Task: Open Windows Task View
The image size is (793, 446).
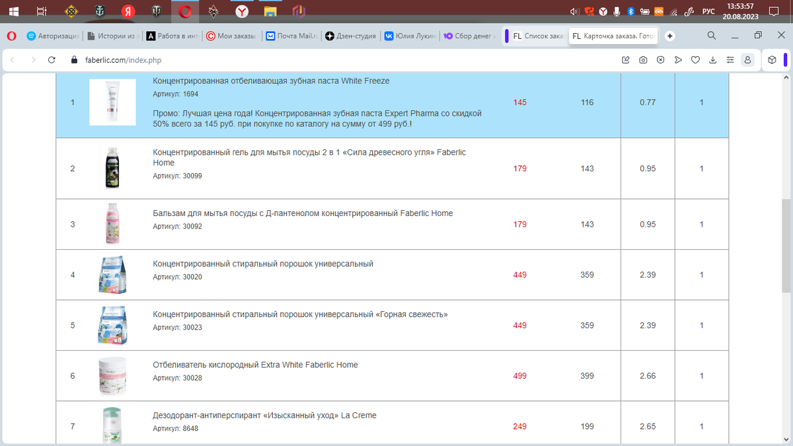Action: [x=41, y=11]
